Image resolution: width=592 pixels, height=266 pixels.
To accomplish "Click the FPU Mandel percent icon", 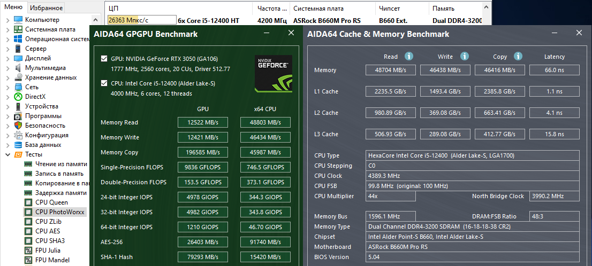I will tap(28, 260).
